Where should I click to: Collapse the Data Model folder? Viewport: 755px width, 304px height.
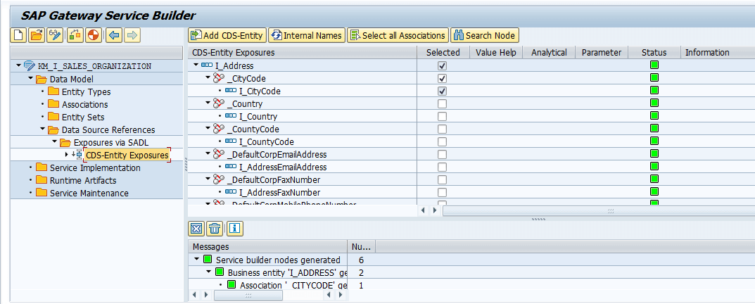(30, 79)
